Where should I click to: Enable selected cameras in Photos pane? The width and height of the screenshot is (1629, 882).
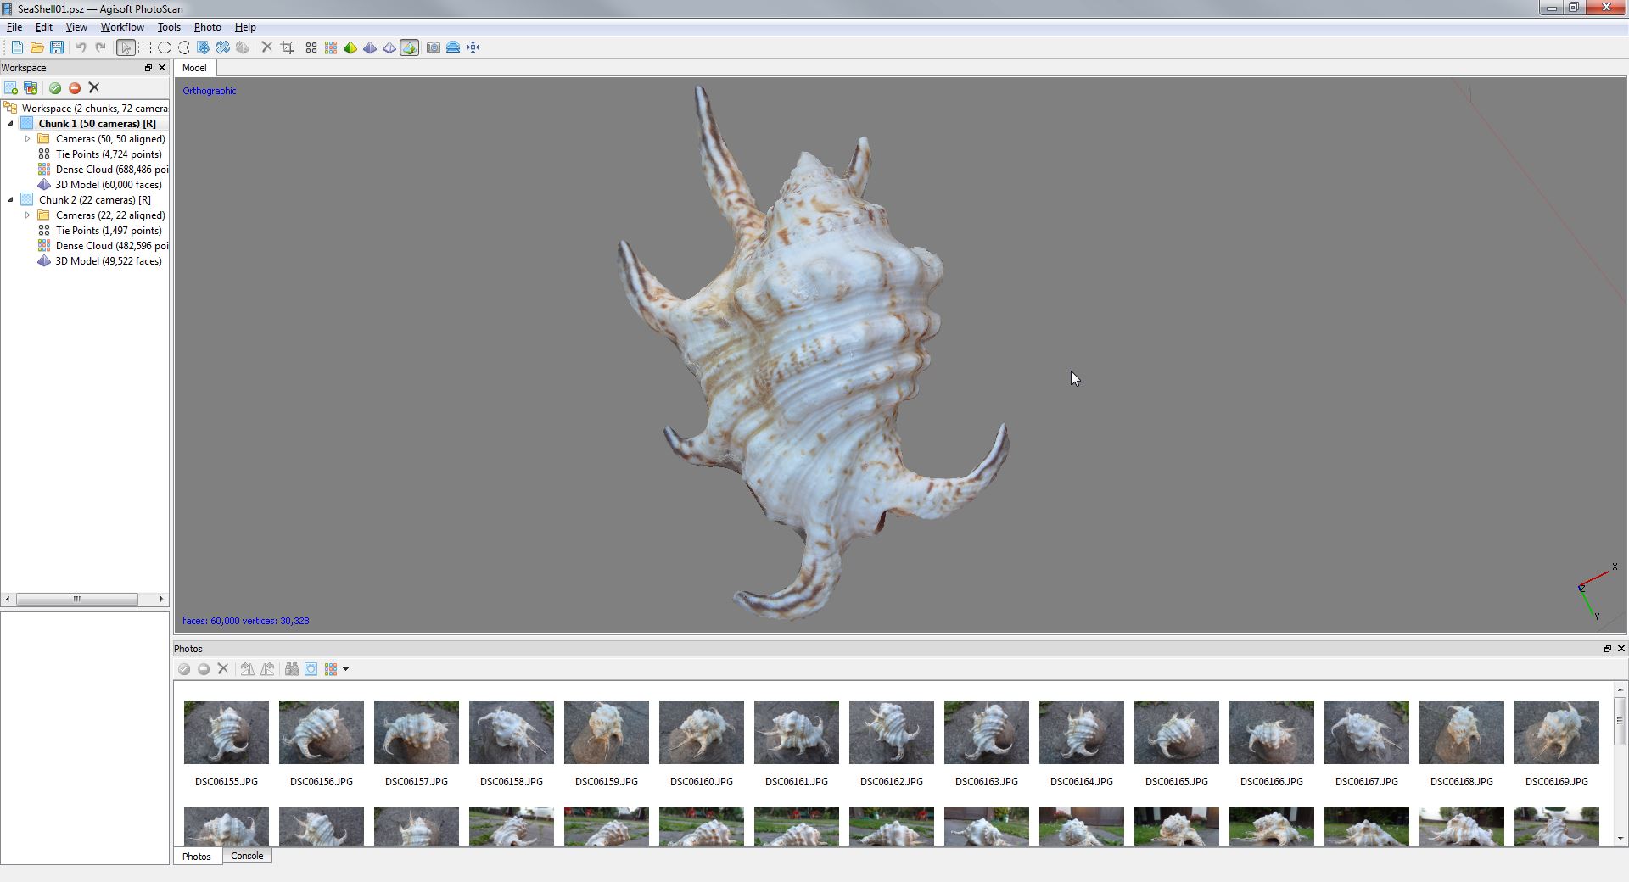(184, 669)
